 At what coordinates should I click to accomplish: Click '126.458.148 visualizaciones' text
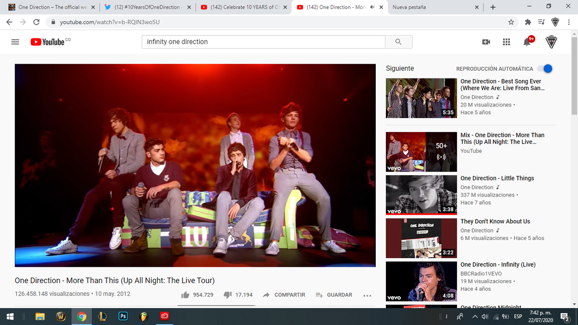(x=52, y=294)
